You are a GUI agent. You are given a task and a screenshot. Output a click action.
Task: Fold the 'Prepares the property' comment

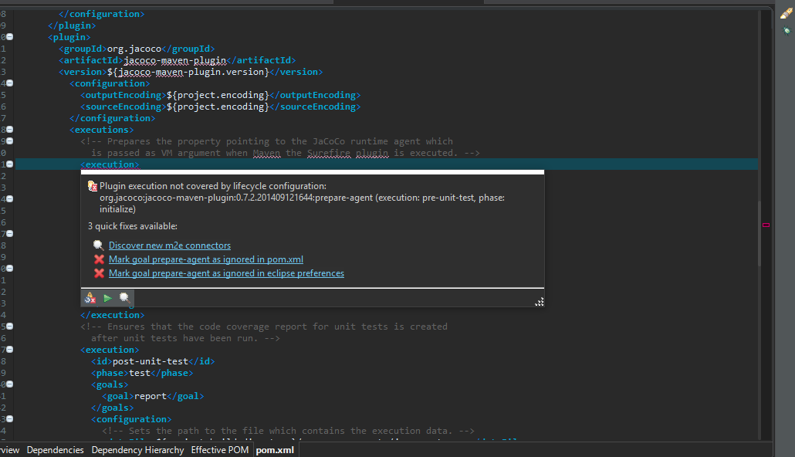click(x=9, y=141)
